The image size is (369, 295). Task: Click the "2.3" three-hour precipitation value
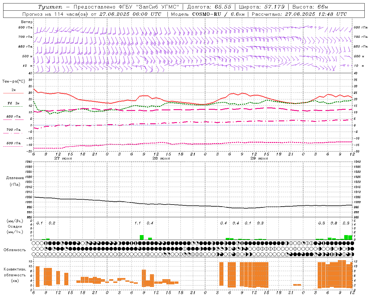[346, 223]
